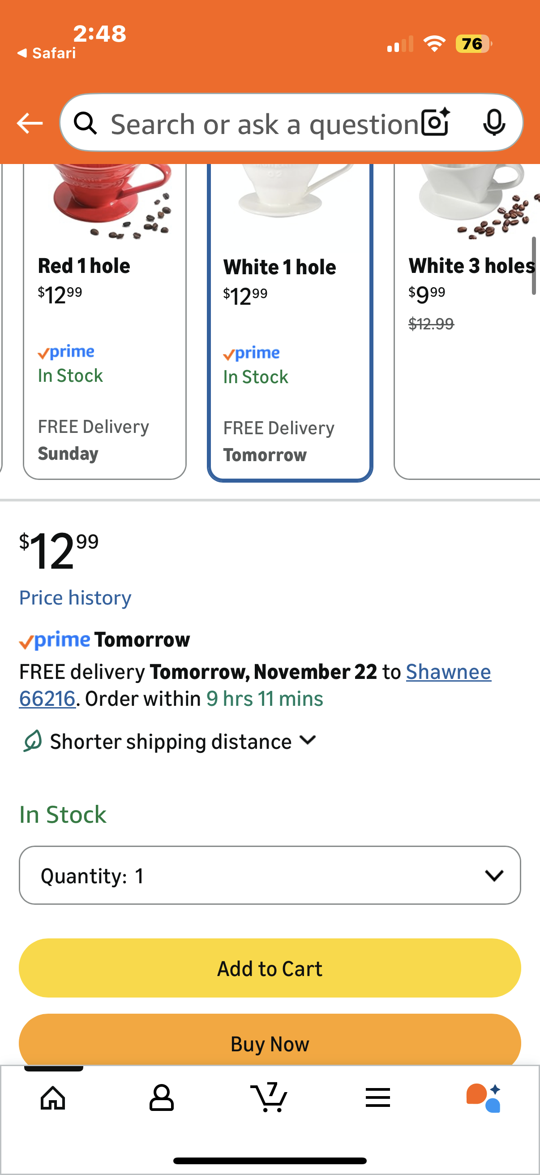540x1175 pixels.
Task: Tap the Shawnee 66216 delivery location link
Action: pyautogui.click(x=448, y=672)
